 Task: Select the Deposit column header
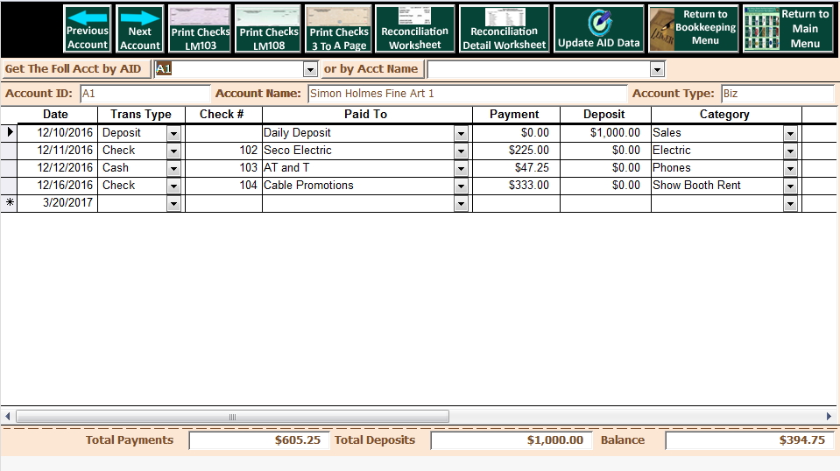[605, 115]
